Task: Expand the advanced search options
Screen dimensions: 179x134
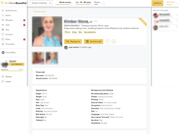Action: tap(172, 3)
